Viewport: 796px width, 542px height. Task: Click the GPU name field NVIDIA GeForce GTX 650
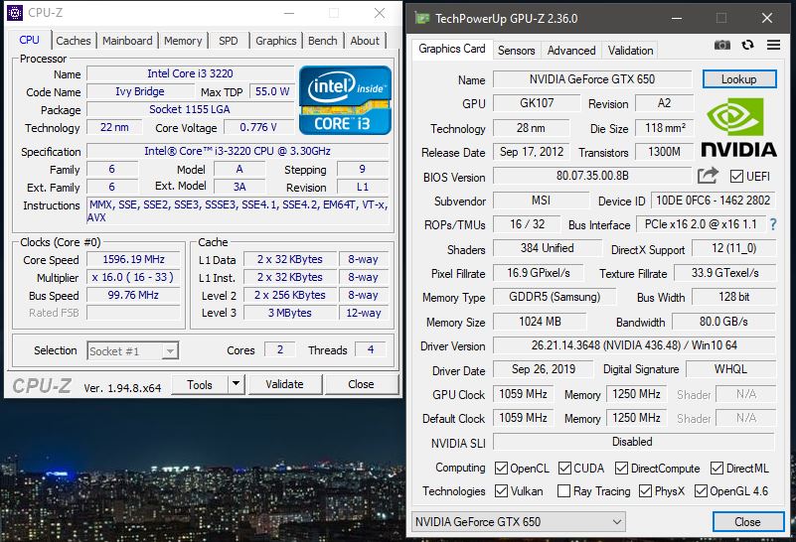[x=592, y=79]
